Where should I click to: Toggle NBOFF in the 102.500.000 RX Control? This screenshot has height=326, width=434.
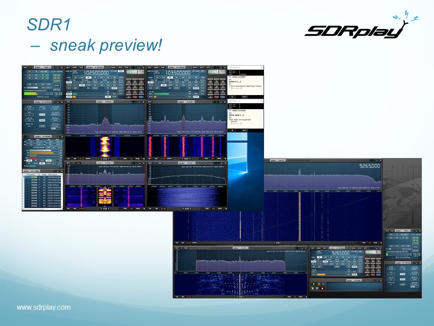(x=114, y=88)
